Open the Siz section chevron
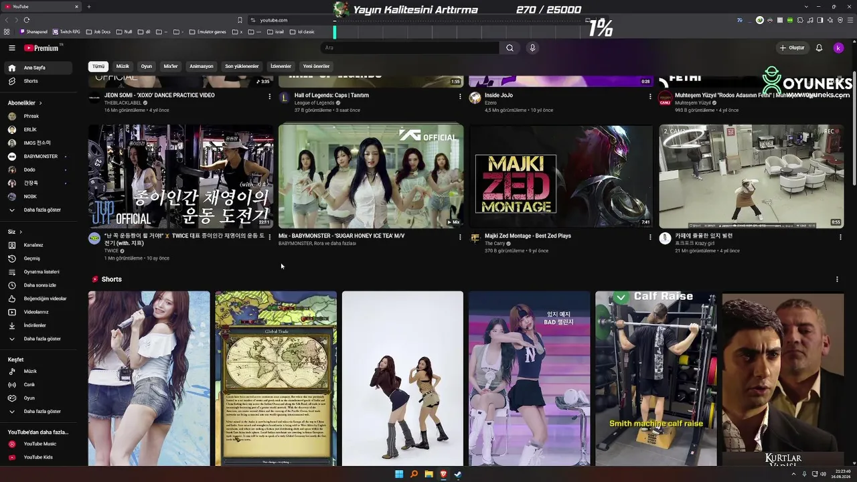 coord(21,232)
